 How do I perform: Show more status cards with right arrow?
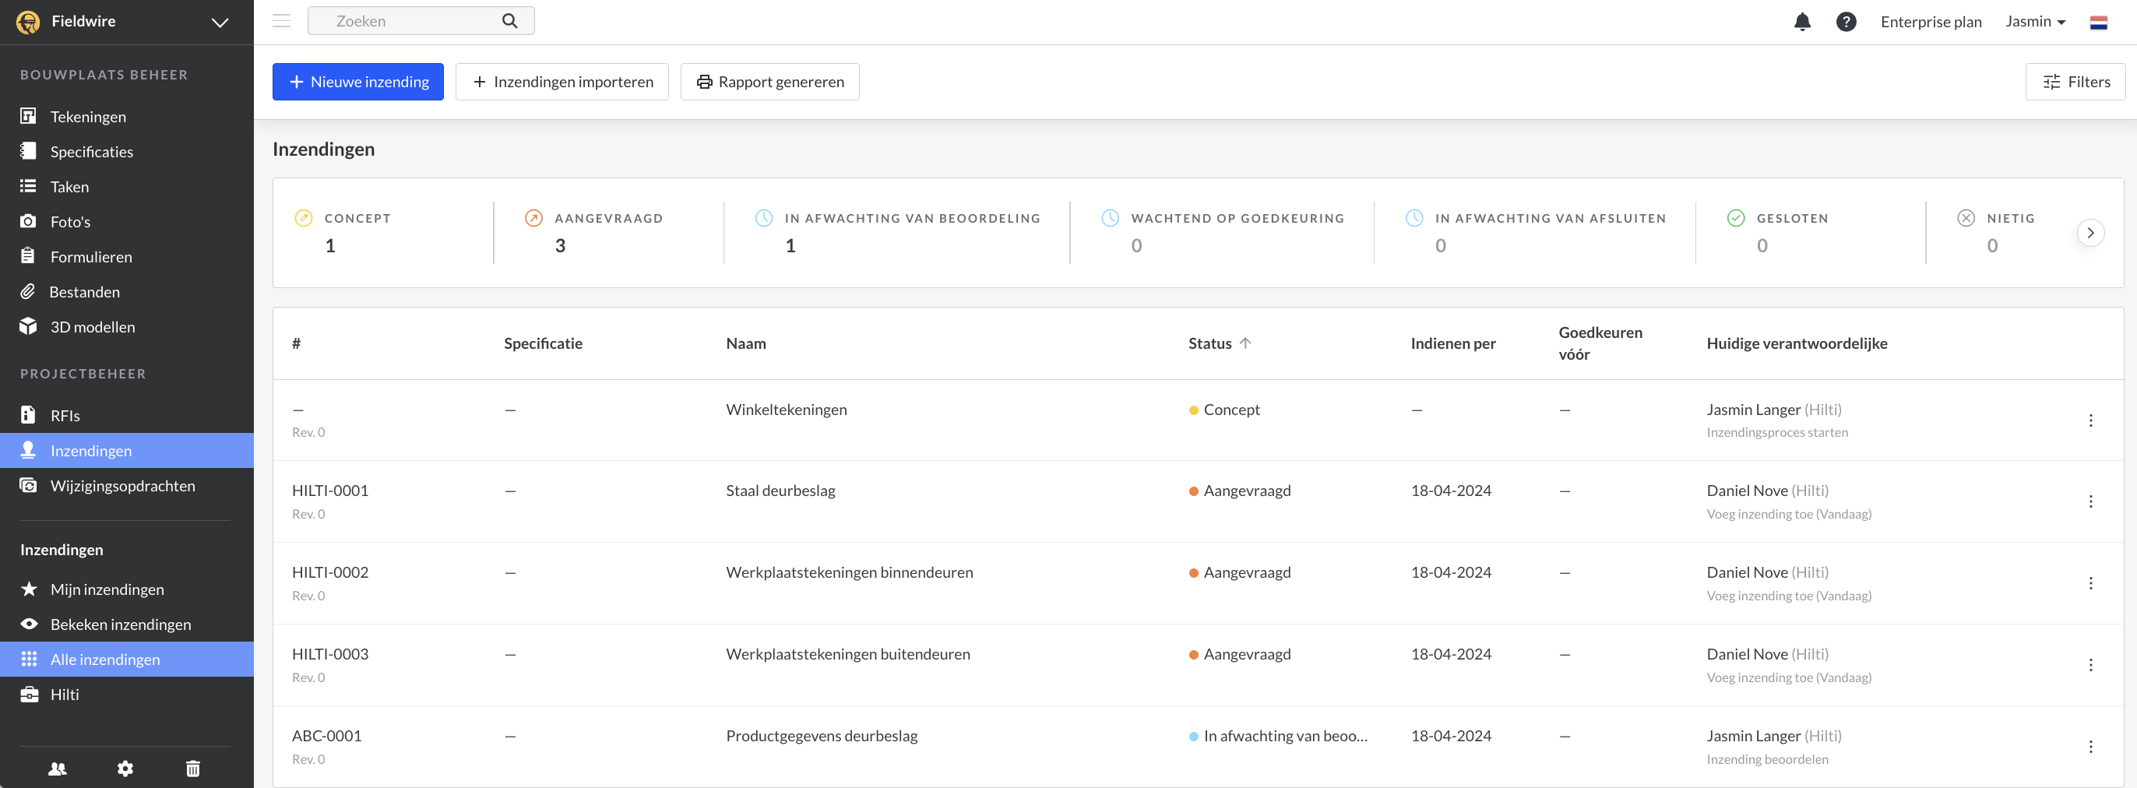2090,233
